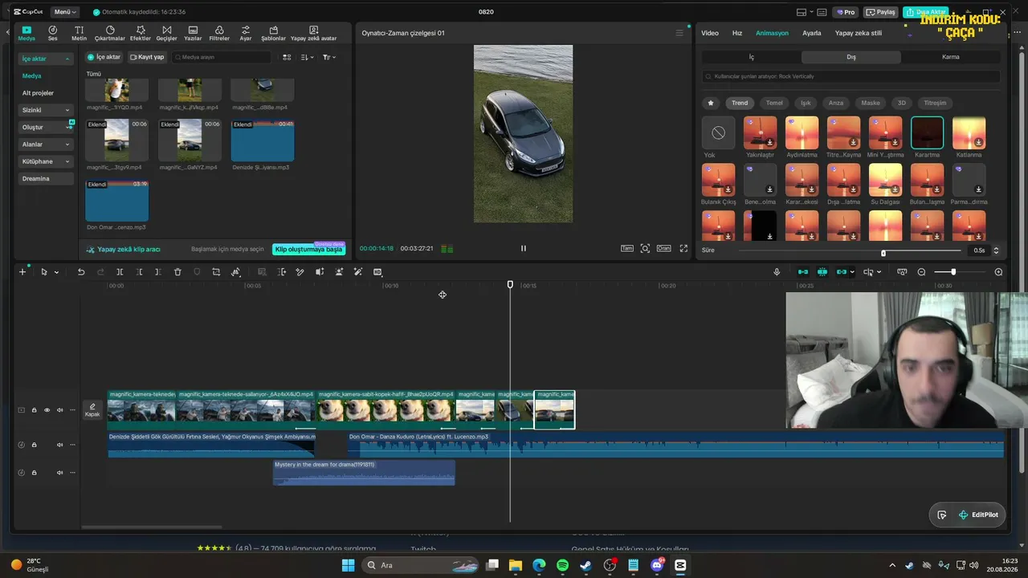The height and width of the screenshot is (578, 1028).
Task: Zoom out the timeline with minus magnifier
Action: click(921, 272)
